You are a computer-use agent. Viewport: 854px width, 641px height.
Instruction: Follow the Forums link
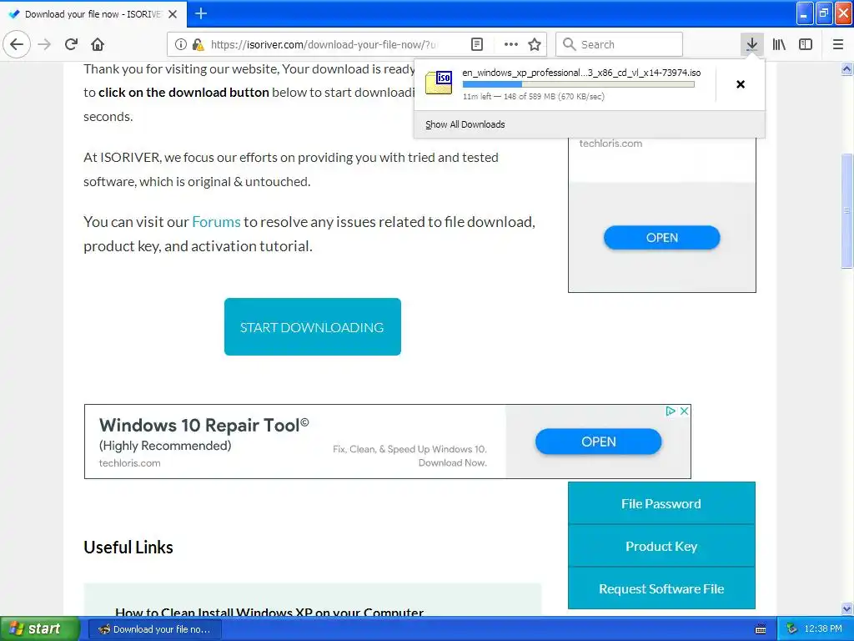(216, 222)
